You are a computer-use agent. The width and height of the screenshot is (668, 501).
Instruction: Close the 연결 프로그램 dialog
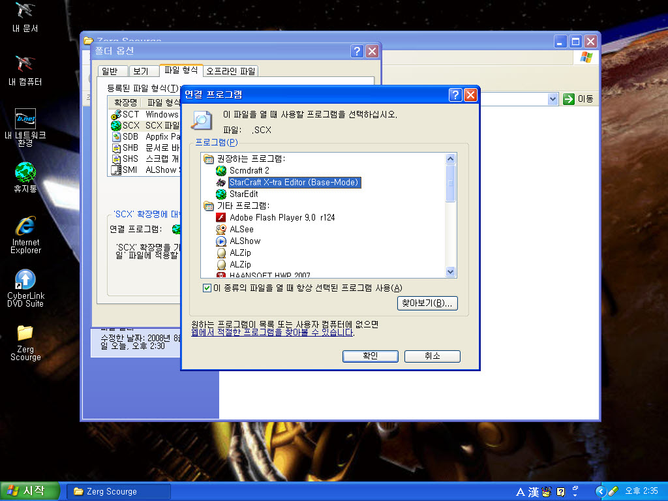pos(470,95)
